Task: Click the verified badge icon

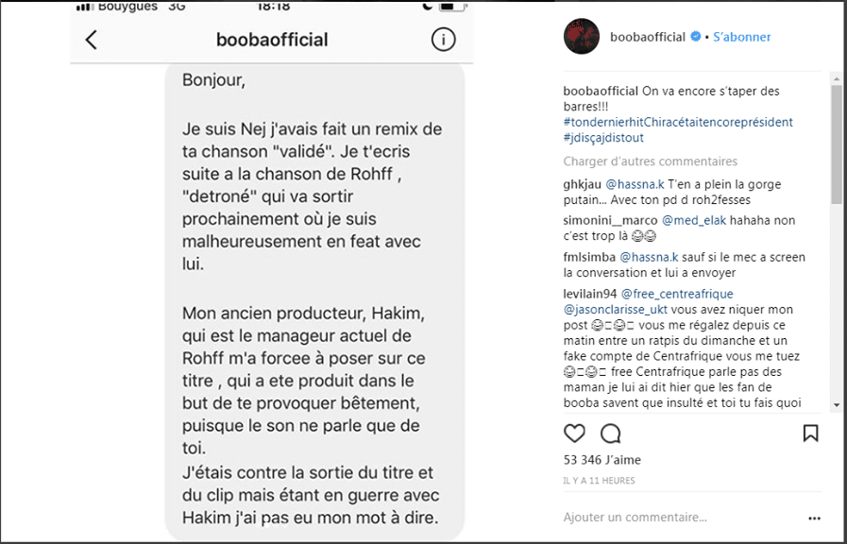Action: point(696,37)
